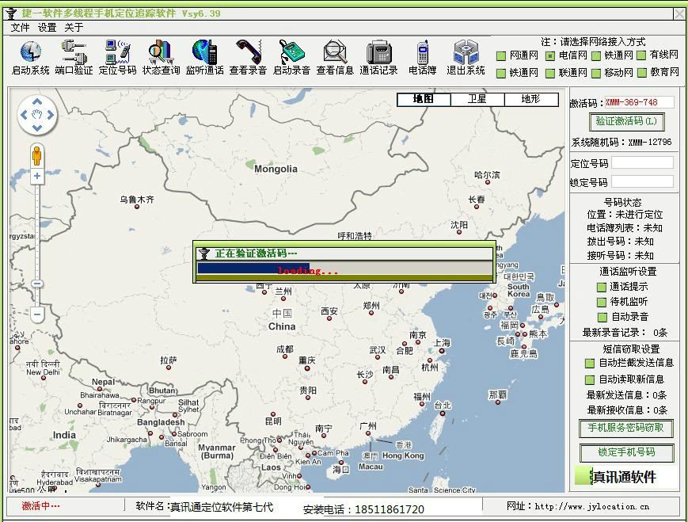Image resolution: width=688 pixels, height=522 pixels.
Task: Zoom out using map zoom slider minus
Action: [36, 314]
